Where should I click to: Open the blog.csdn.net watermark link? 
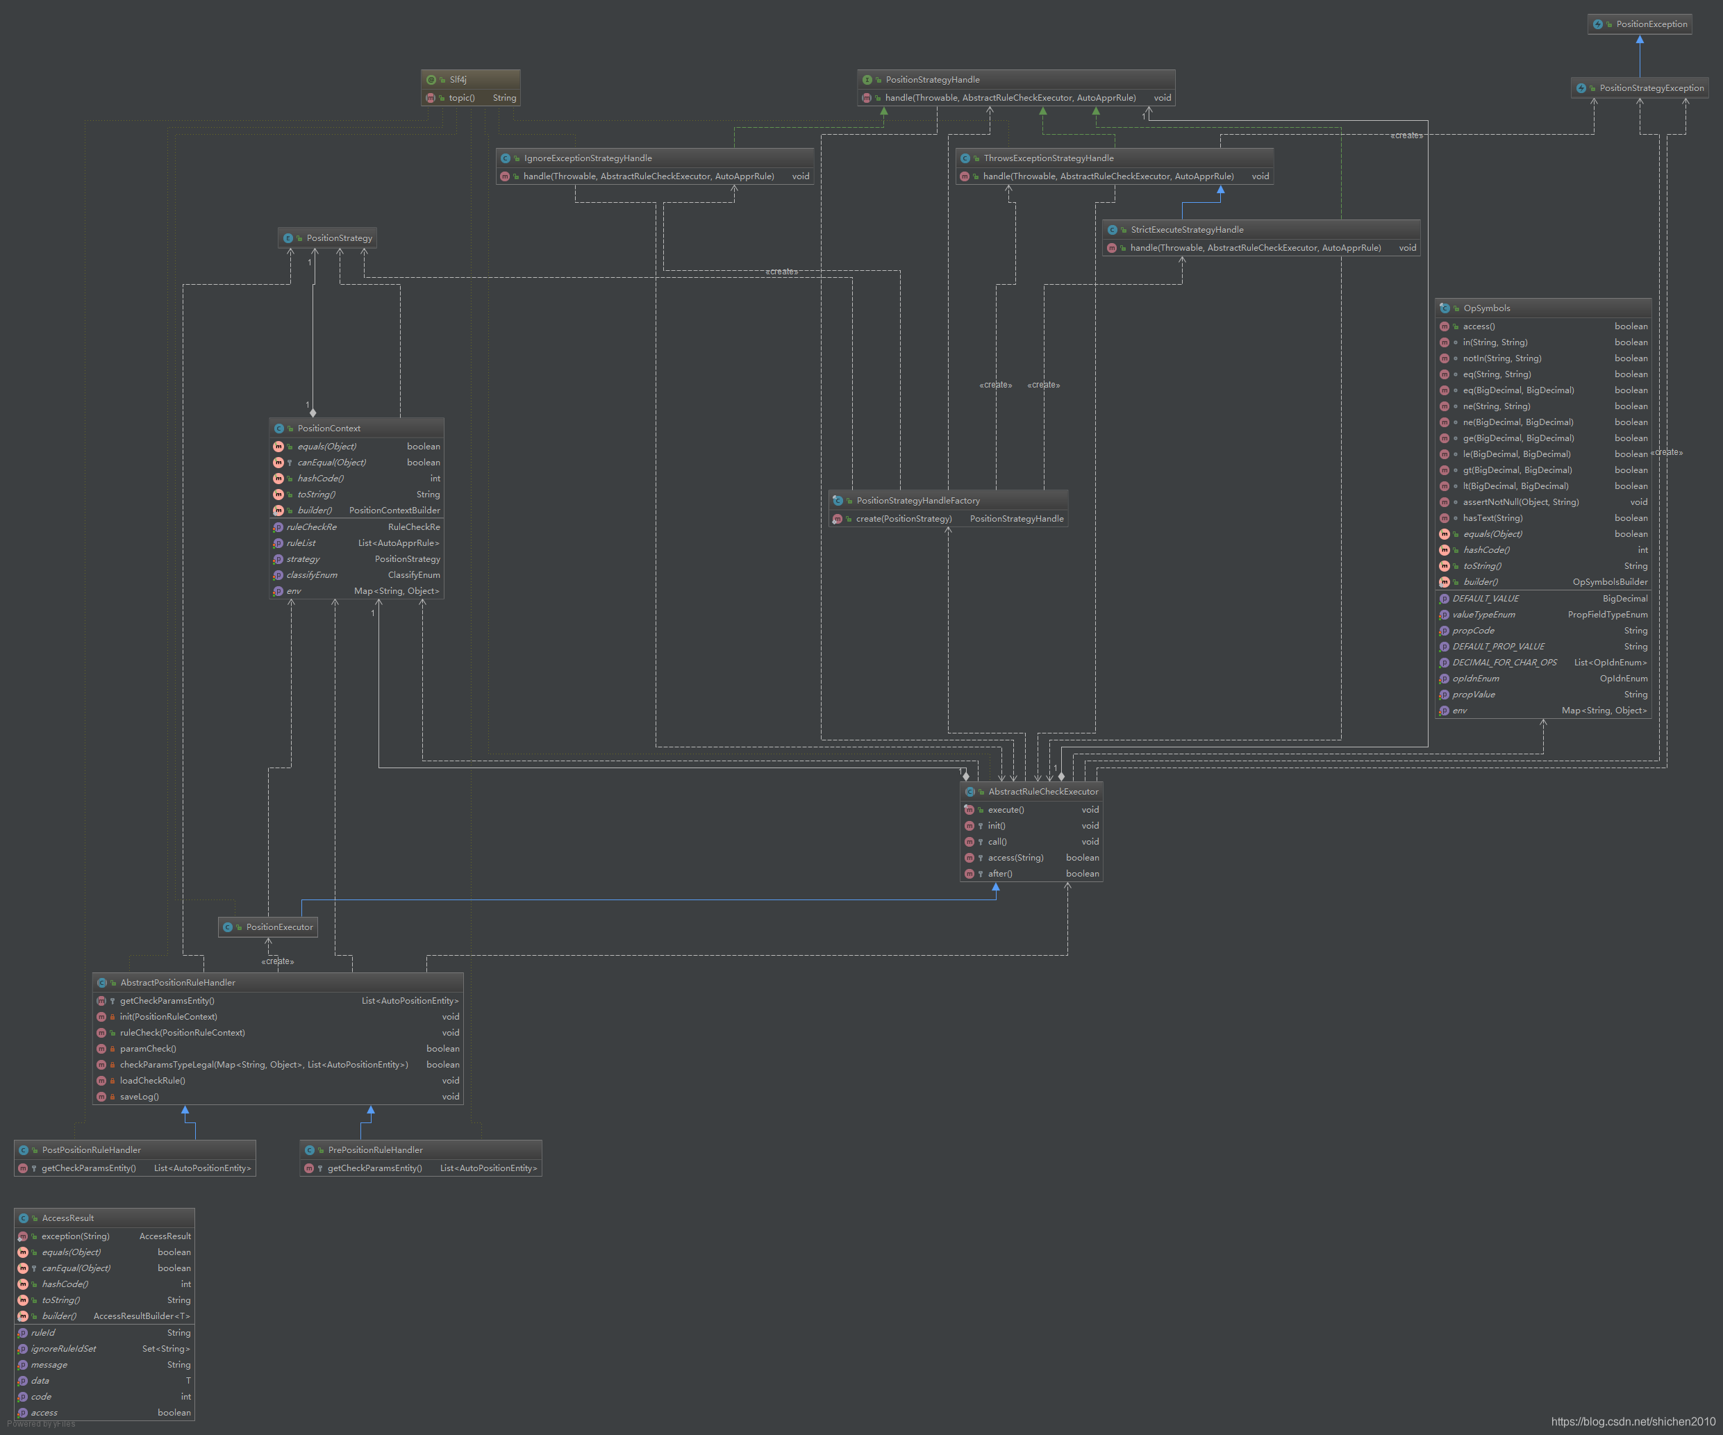tap(1632, 1421)
